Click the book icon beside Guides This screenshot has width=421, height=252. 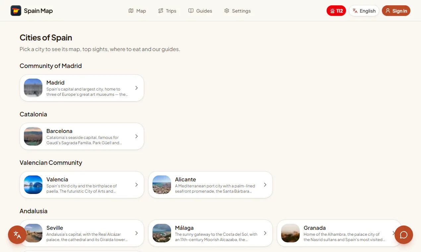tap(191, 11)
